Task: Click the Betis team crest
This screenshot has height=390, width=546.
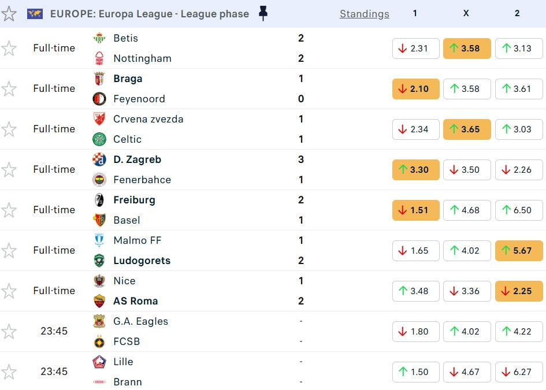Action: [x=99, y=38]
